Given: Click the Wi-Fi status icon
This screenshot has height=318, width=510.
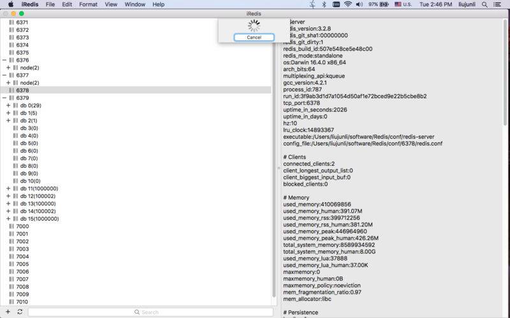Looking at the screenshot, I should (x=347, y=4).
